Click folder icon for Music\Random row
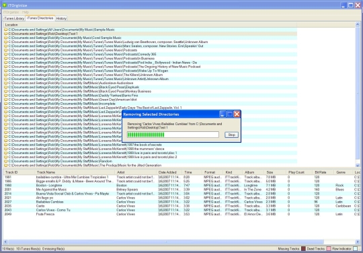363x253 pixels. [6, 161]
